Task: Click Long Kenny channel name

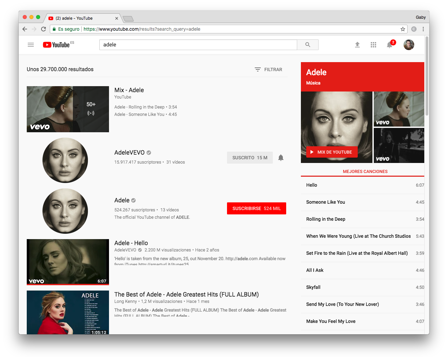Action: tap(126, 301)
